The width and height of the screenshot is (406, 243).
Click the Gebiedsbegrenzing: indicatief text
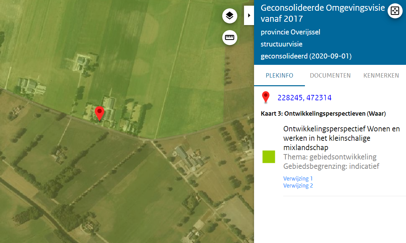[x=331, y=166]
